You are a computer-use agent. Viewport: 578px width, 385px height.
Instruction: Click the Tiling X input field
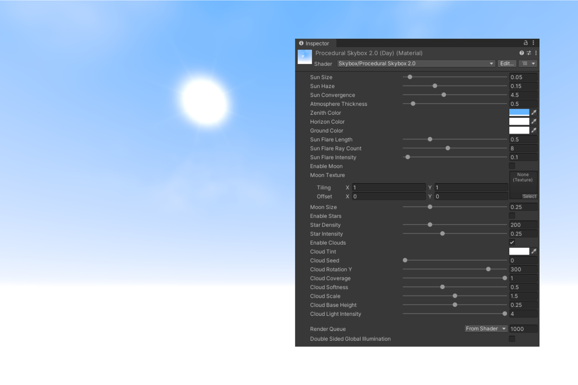[x=389, y=187]
